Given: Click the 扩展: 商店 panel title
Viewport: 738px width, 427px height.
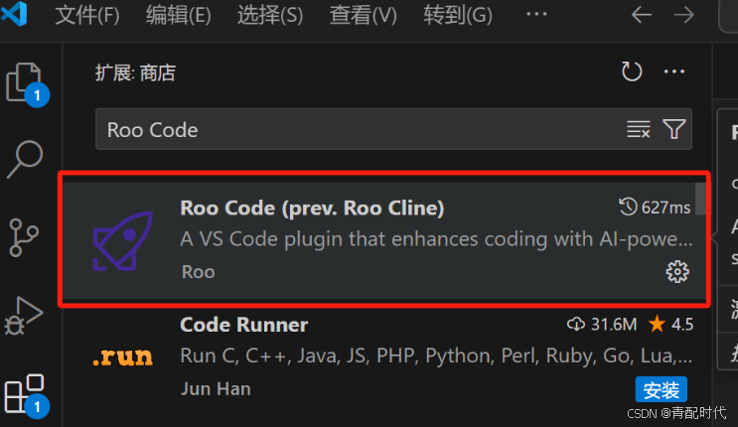Looking at the screenshot, I should pyautogui.click(x=135, y=72).
